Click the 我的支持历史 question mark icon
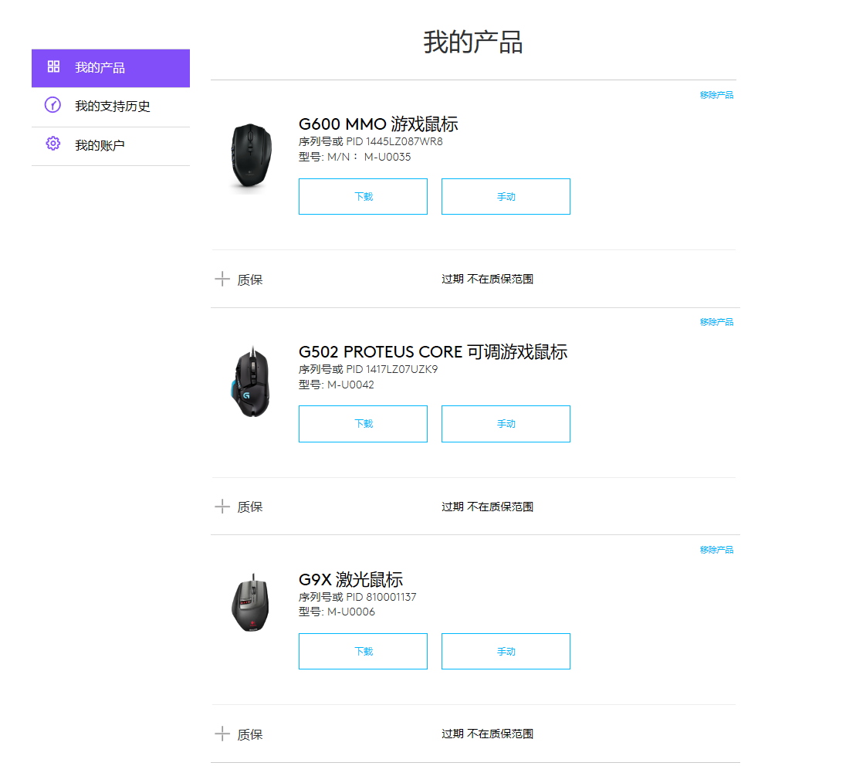The height and width of the screenshot is (766, 846). [52, 106]
